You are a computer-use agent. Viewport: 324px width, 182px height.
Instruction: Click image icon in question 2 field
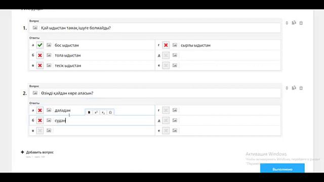click(35, 93)
